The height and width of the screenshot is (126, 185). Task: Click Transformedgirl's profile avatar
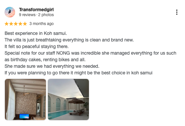click(x=10, y=12)
